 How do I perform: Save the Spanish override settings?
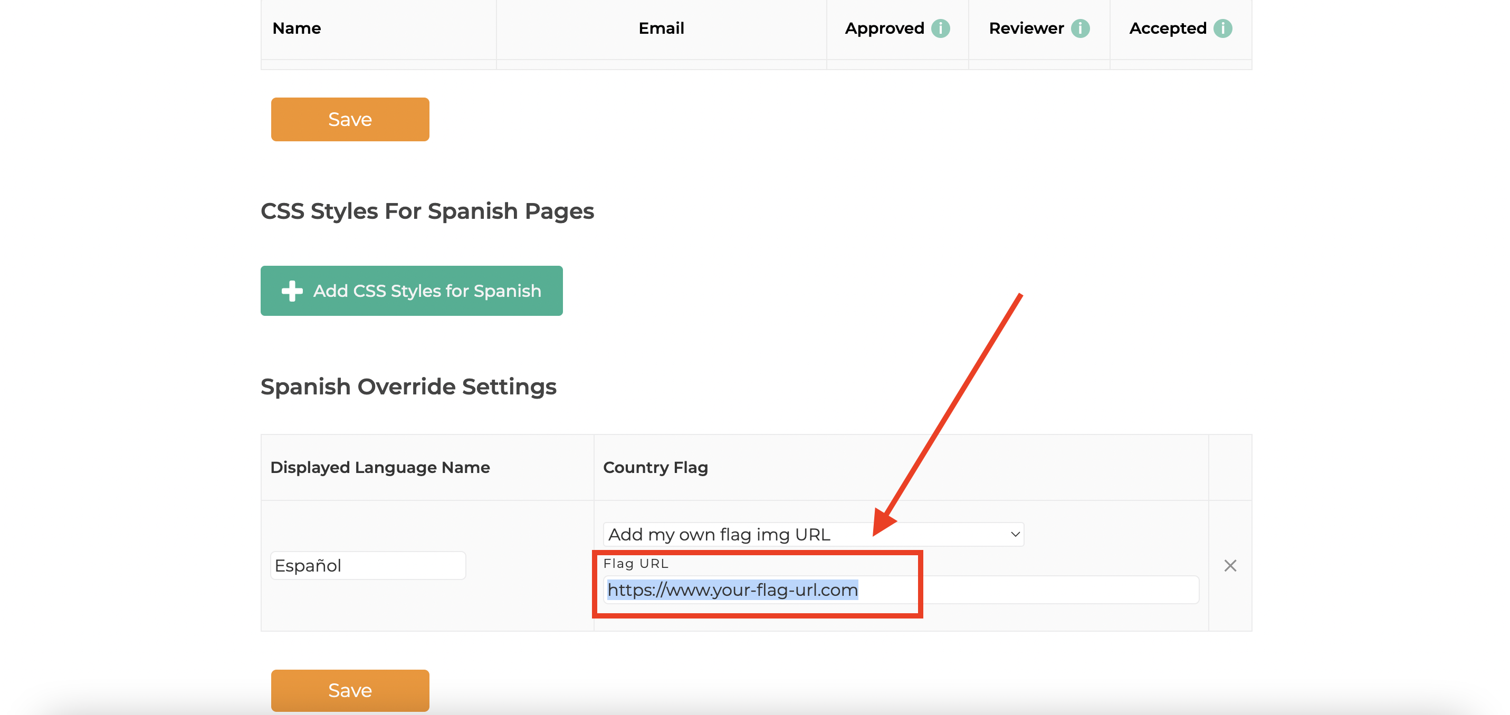[350, 690]
